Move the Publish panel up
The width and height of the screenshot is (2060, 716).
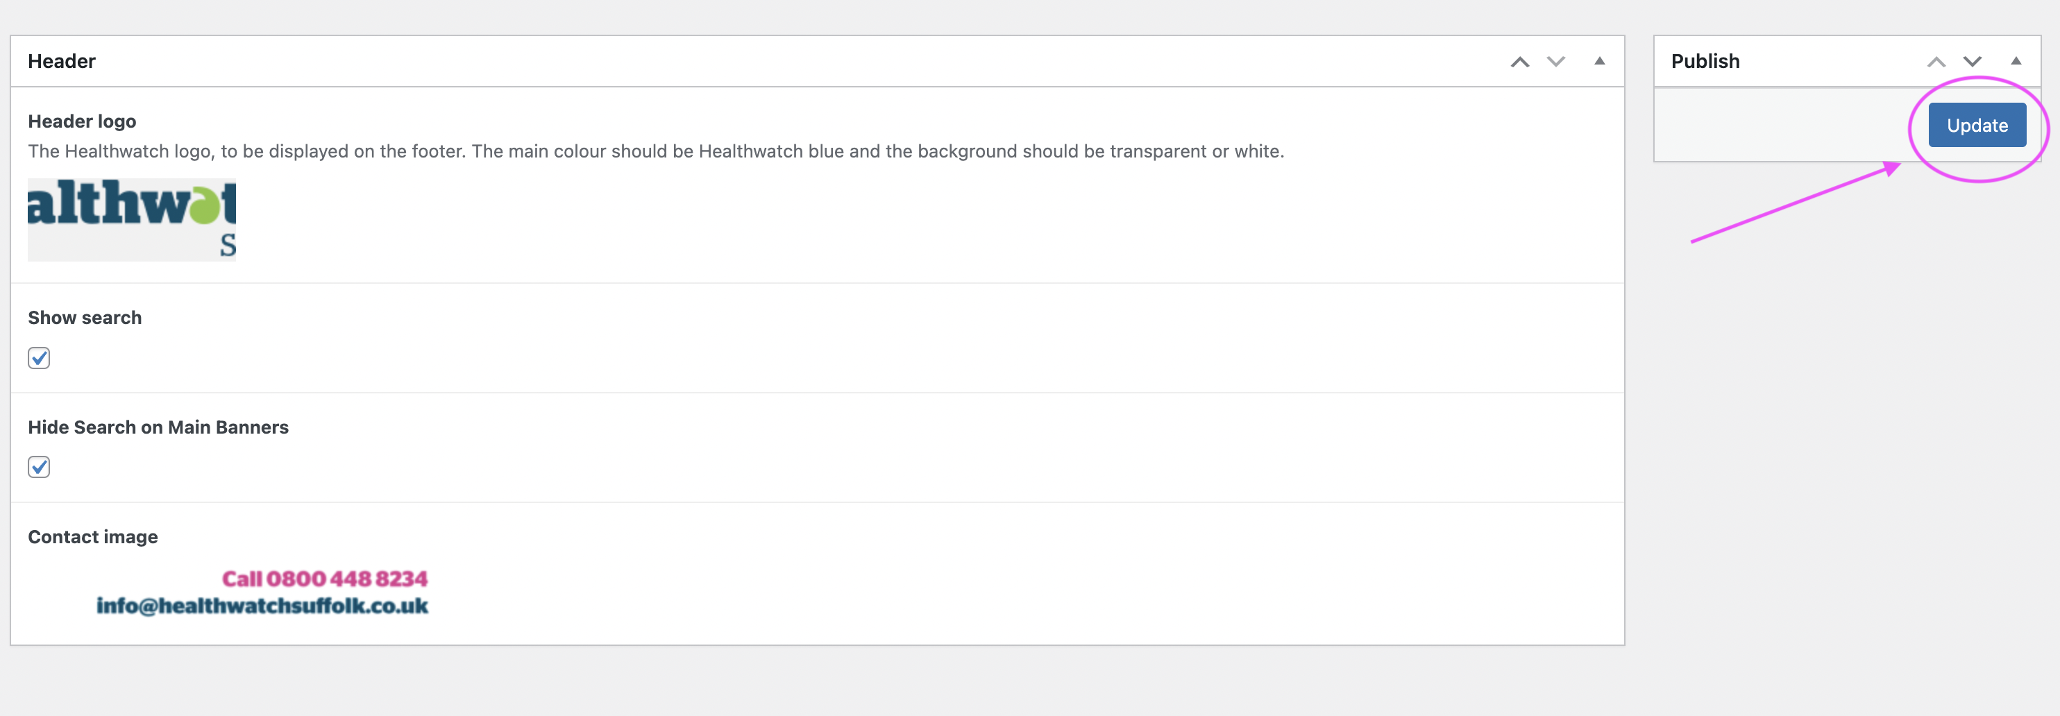pyautogui.click(x=1936, y=62)
